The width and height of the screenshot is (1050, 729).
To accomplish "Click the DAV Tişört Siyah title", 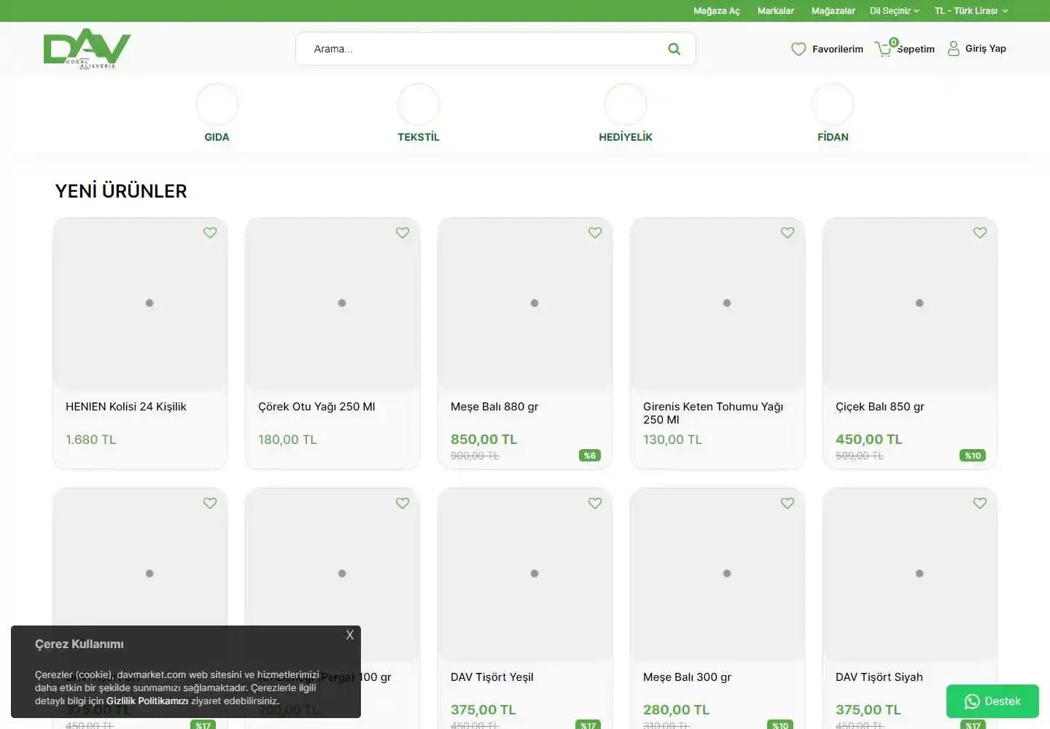I will coord(879,677).
